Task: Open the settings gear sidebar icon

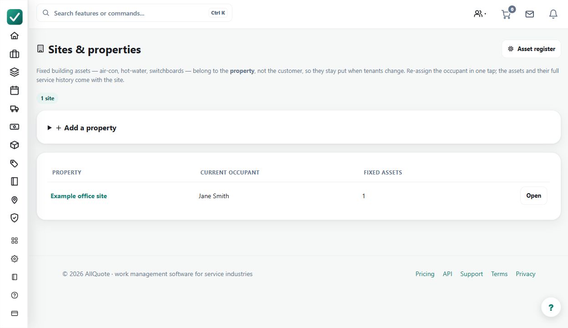Action: 15,259
